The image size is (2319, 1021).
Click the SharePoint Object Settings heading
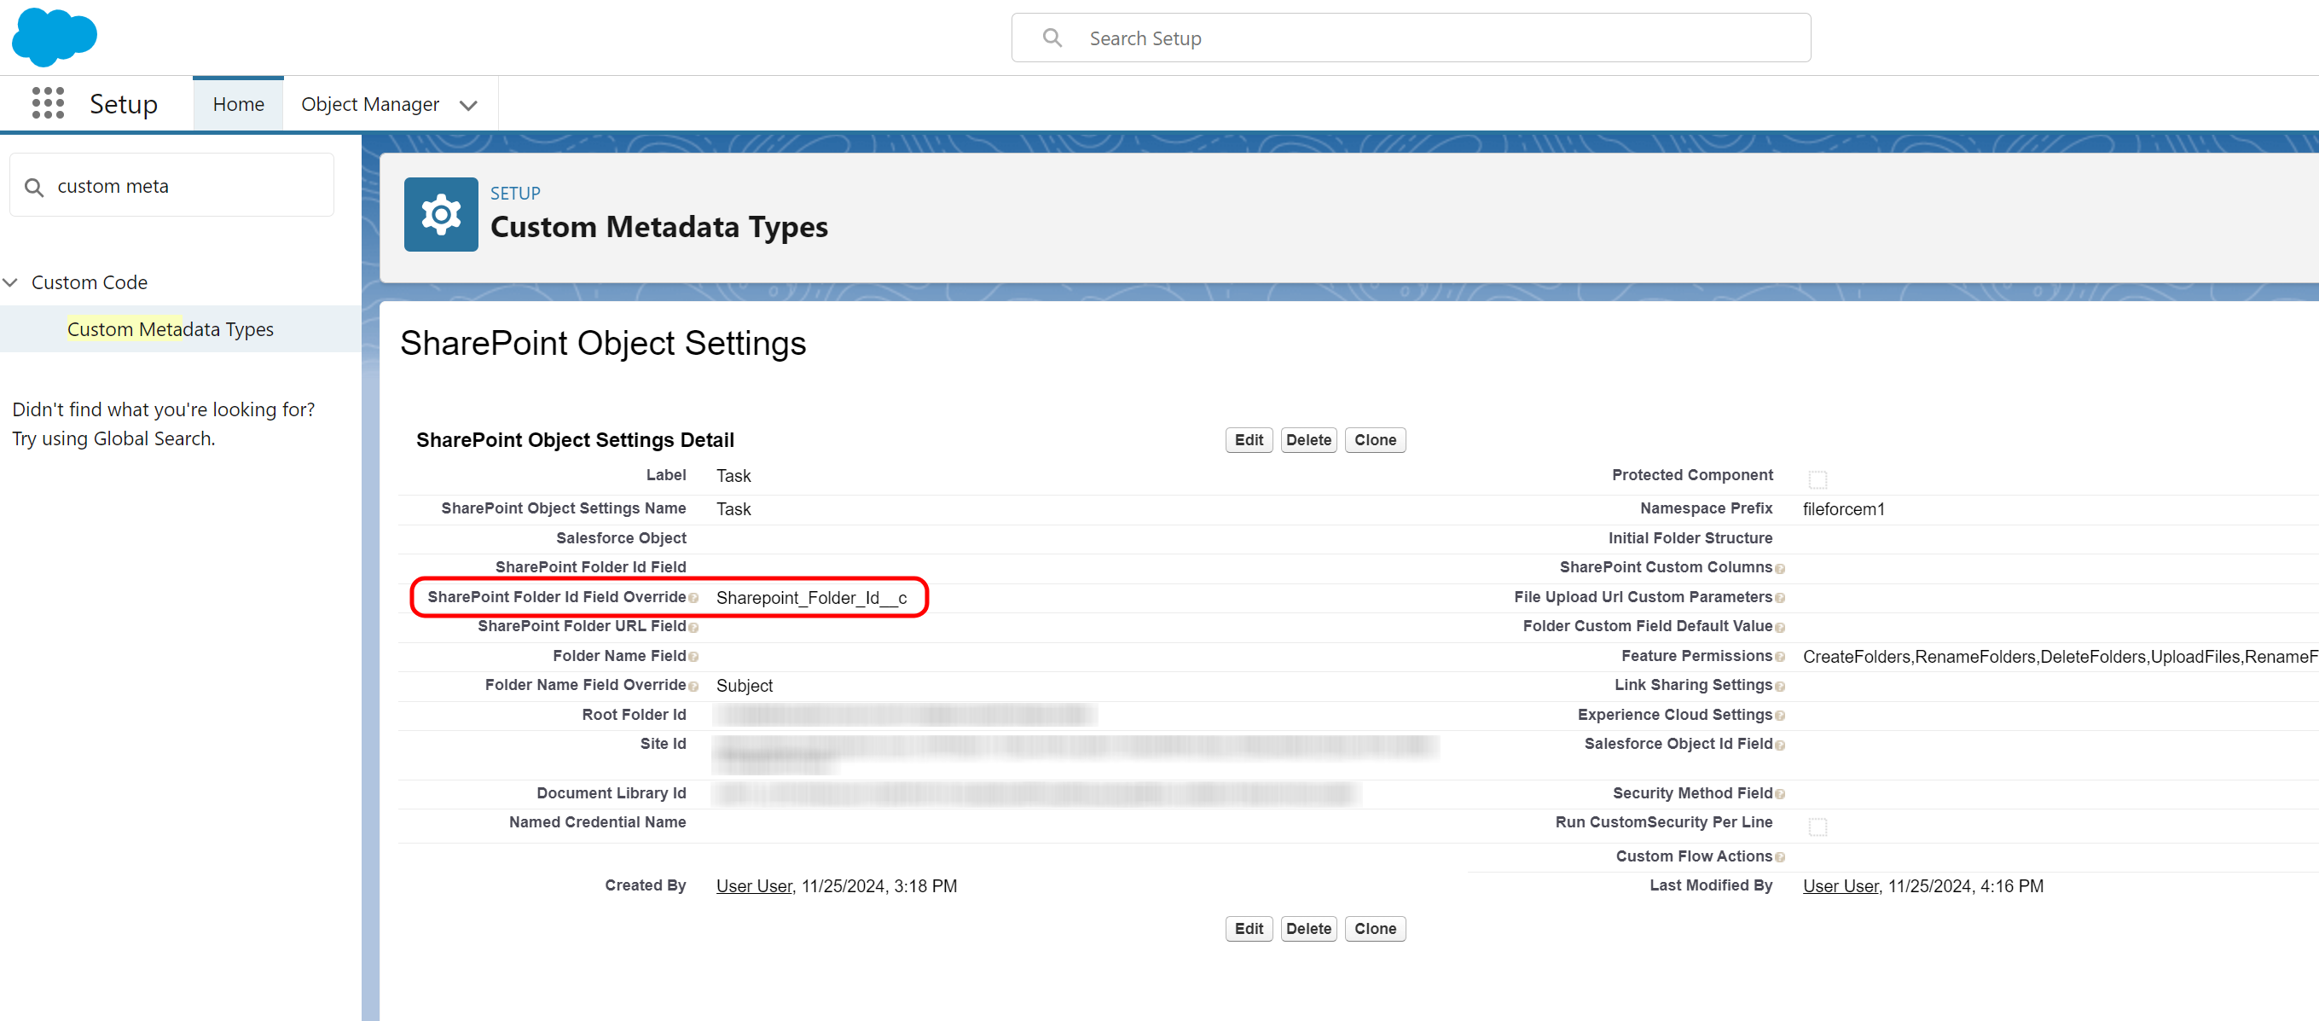click(602, 343)
